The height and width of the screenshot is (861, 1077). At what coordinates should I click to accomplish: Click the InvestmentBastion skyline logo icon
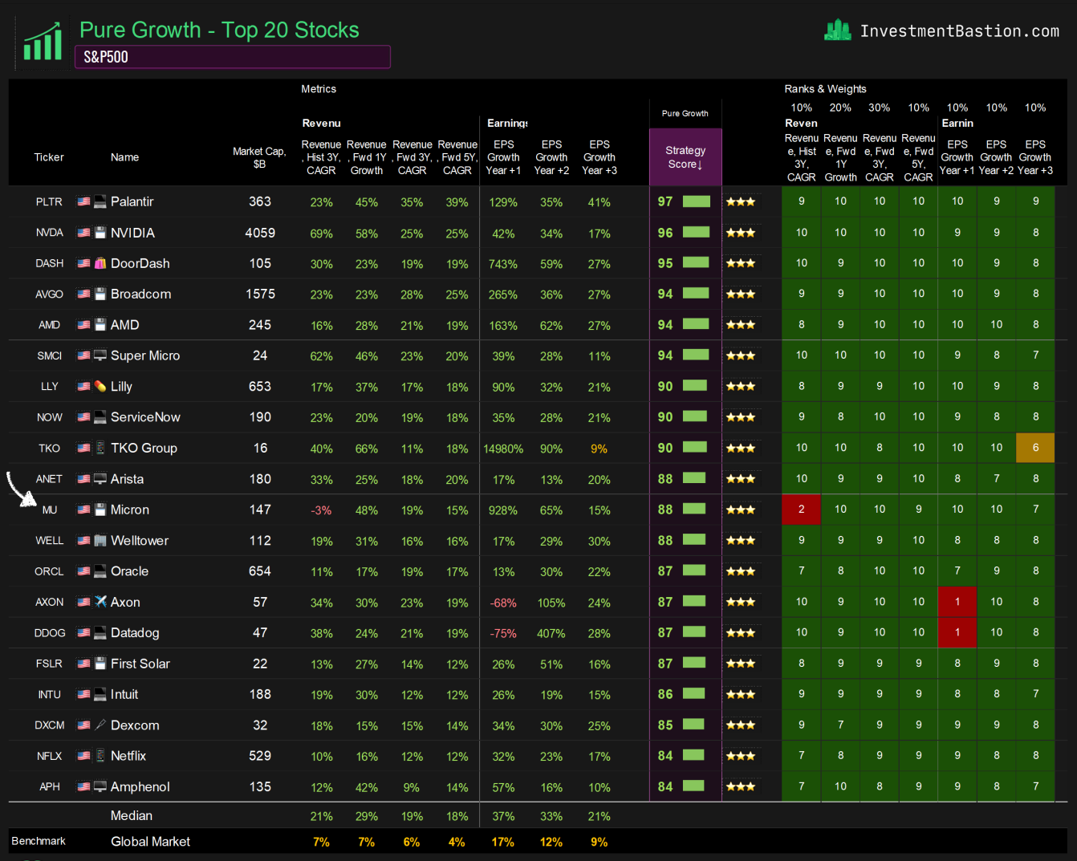(838, 30)
